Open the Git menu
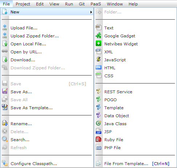Viewport: 177px width, 168px height. click(82, 4)
